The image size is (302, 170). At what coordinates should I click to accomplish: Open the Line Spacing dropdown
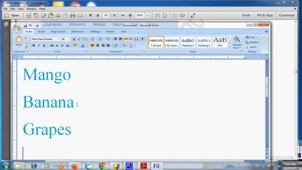117,45
